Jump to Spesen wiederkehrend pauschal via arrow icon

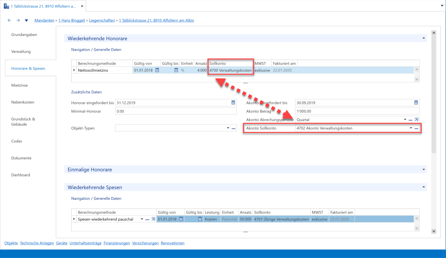pos(153,219)
